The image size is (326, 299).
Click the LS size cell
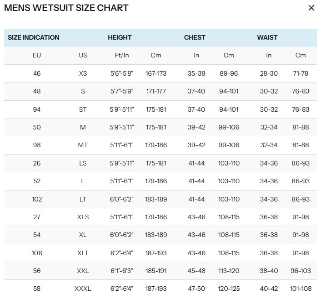(x=83, y=163)
